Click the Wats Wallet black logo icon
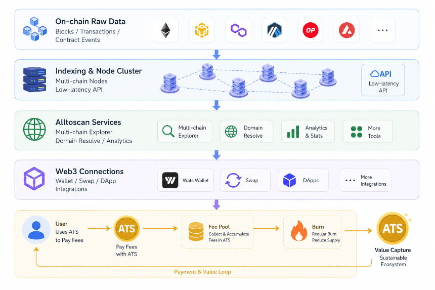 pos(170,180)
